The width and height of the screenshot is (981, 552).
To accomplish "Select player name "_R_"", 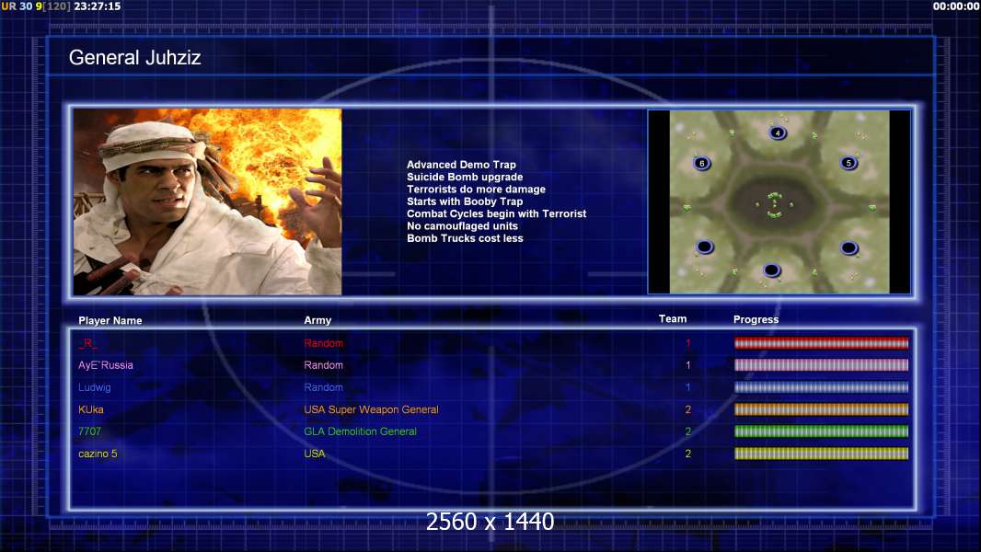I will coord(87,343).
